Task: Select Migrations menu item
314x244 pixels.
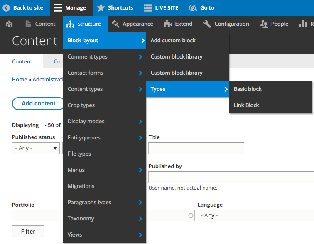Action: (x=104, y=186)
